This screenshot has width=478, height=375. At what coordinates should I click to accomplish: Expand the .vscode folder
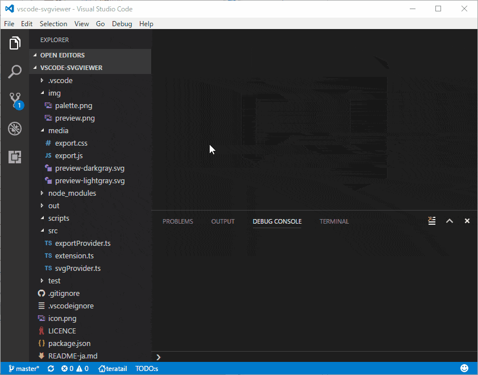coord(42,81)
